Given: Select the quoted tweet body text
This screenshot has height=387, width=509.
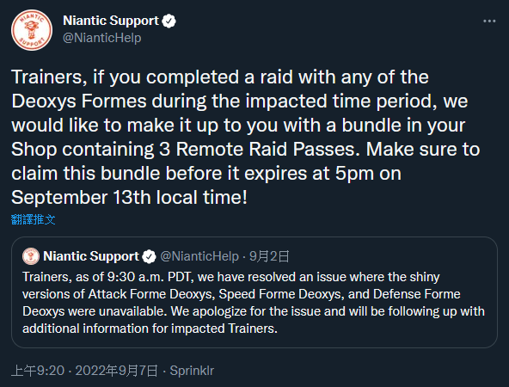Looking at the screenshot, I should tap(254, 303).
